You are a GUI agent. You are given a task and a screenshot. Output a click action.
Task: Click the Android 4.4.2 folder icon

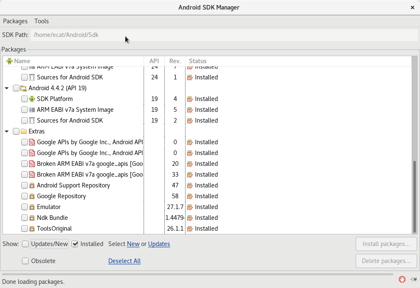[24, 88]
